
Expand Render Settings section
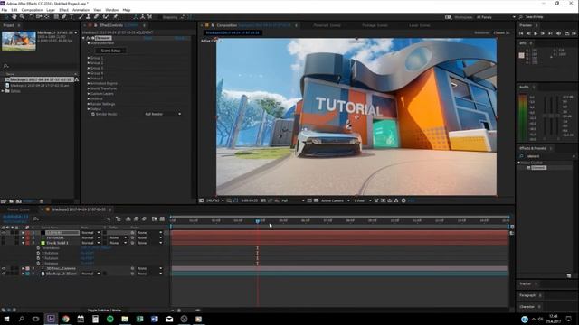(89, 105)
